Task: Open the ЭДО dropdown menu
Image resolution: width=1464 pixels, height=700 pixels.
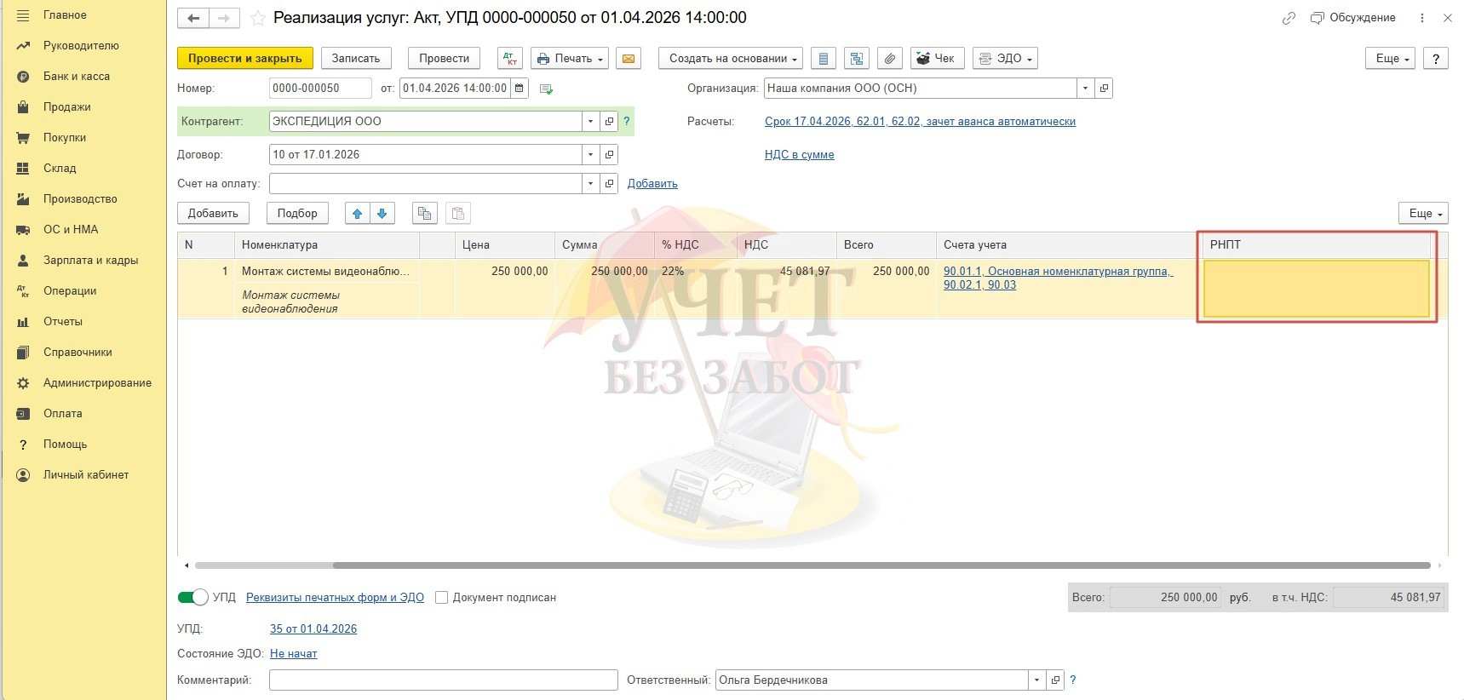Action: (x=1006, y=59)
